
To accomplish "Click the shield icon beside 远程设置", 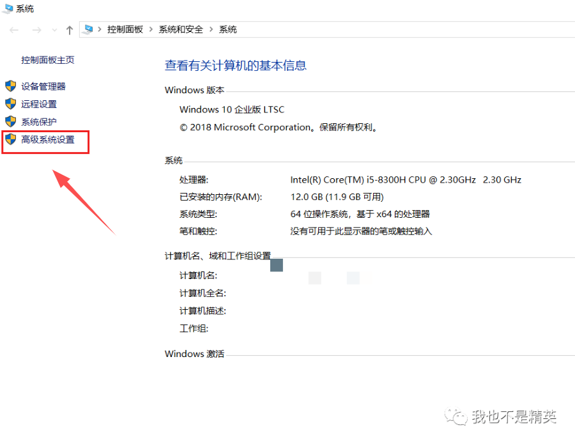I will coord(10,104).
